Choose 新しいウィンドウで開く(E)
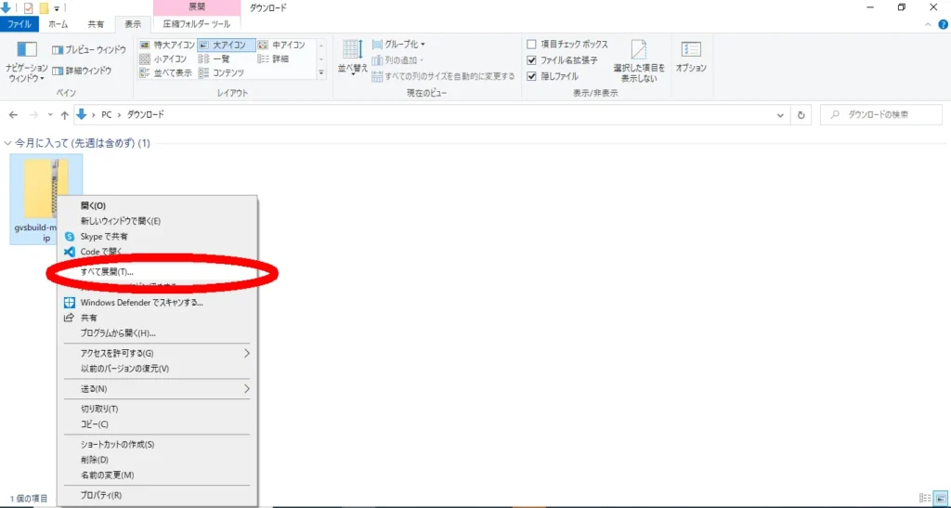951x508 pixels. [x=157, y=221]
